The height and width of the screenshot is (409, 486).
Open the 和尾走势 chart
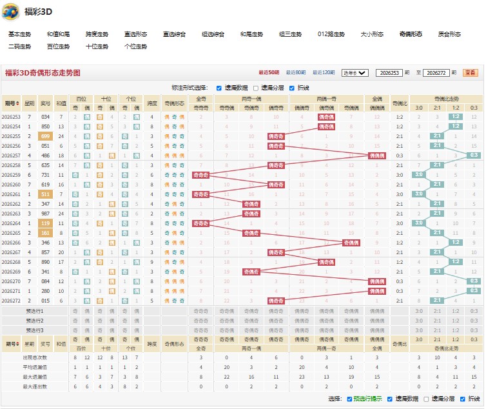[251, 34]
